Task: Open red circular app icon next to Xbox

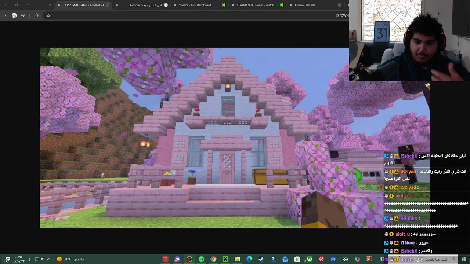Action: [321, 259]
